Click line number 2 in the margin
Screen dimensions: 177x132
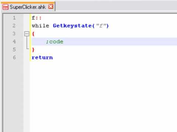[14, 26]
